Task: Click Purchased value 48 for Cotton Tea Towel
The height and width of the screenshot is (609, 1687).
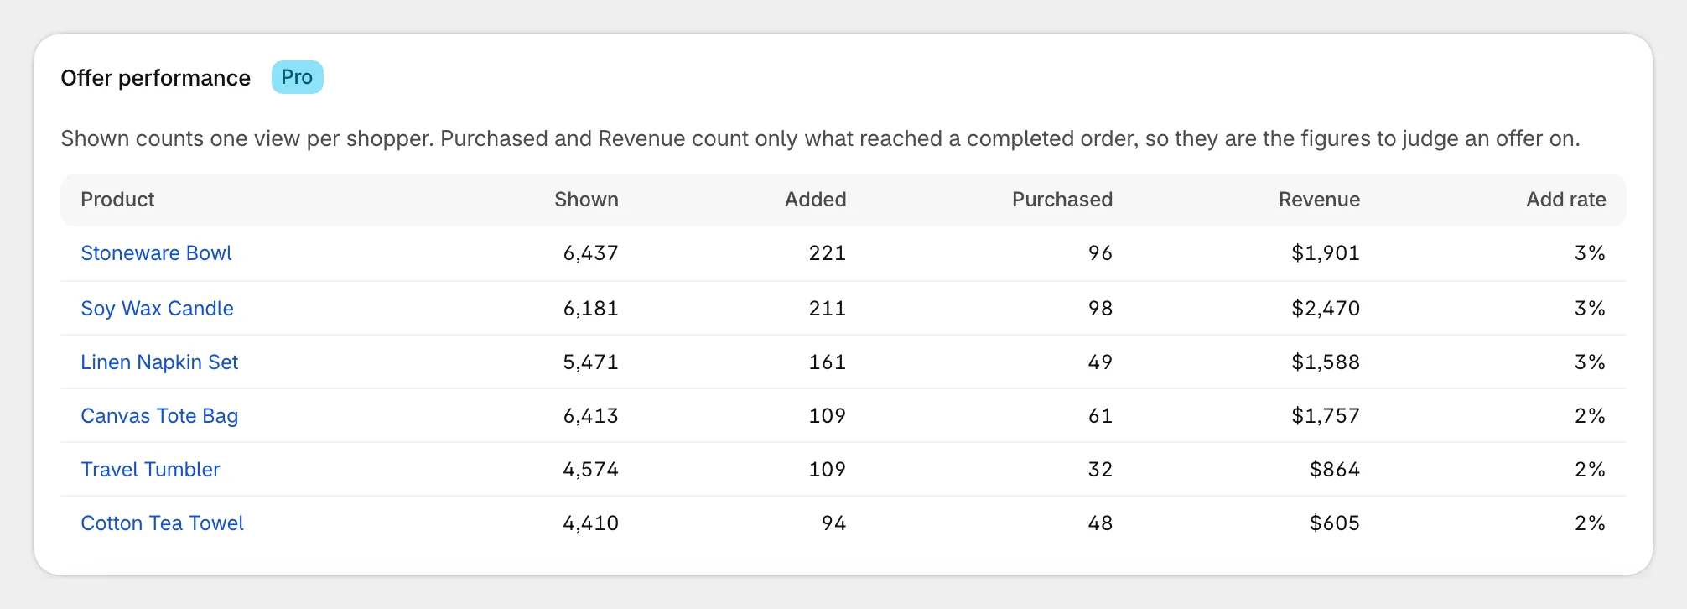Action: (1100, 523)
